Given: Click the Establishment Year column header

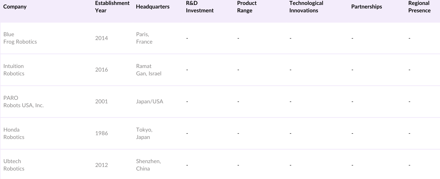Looking at the screenshot, I should [x=112, y=7].
